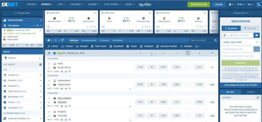Star the ICC World Cup top game card
Screen dimensions: 262x122
pyautogui.click(x=40, y=30)
